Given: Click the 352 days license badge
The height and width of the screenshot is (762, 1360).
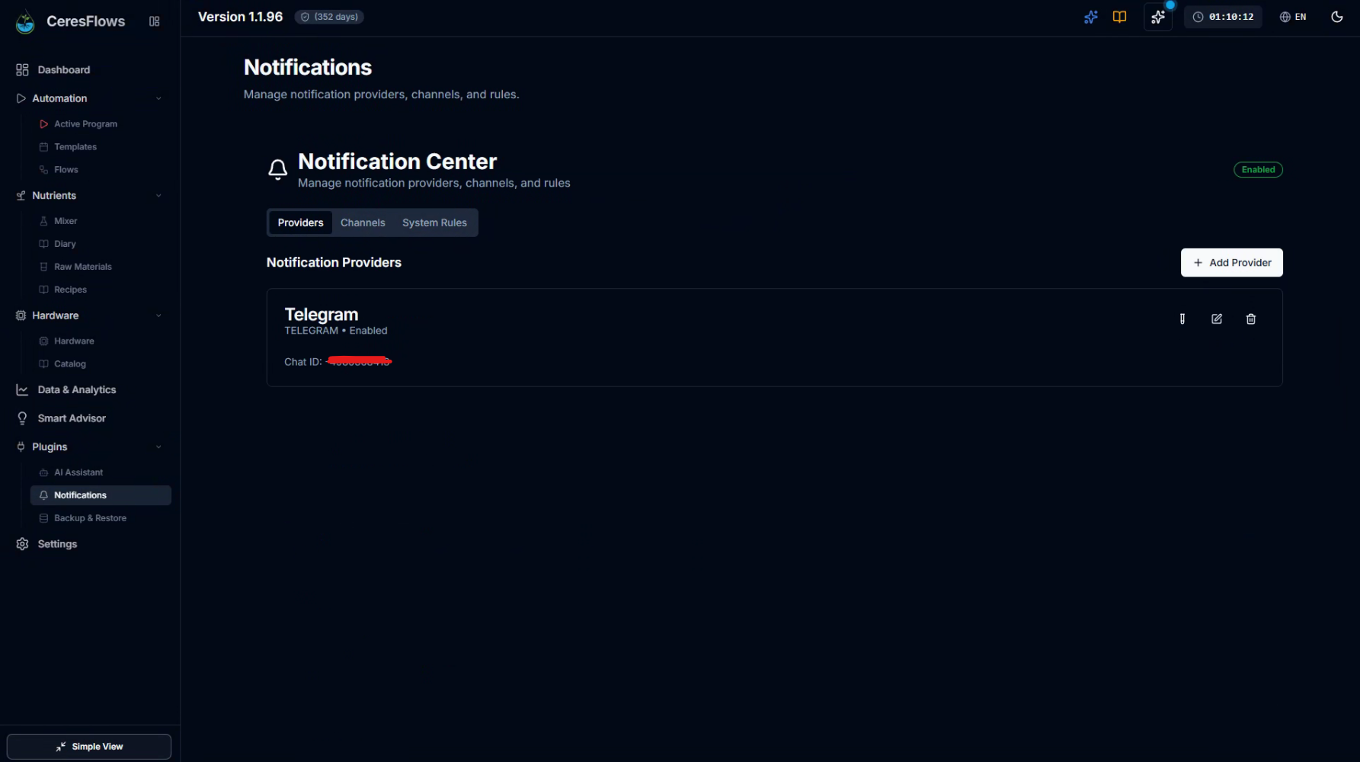Looking at the screenshot, I should point(329,17).
